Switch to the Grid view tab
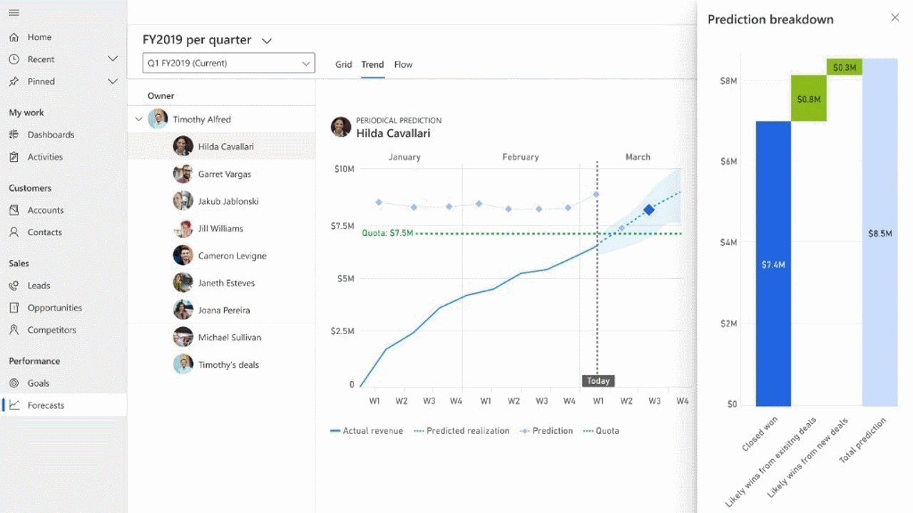This screenshot has width=913, height=513. [344, 64]
